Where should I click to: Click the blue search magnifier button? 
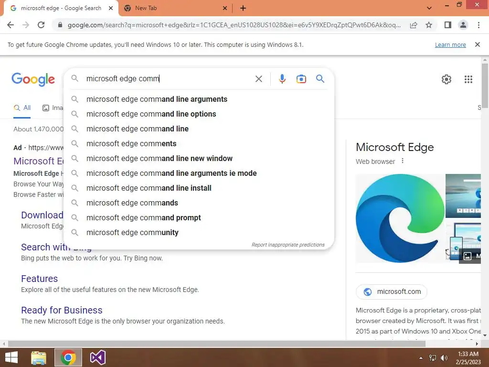pyautogui.click(x=320, y=79)
